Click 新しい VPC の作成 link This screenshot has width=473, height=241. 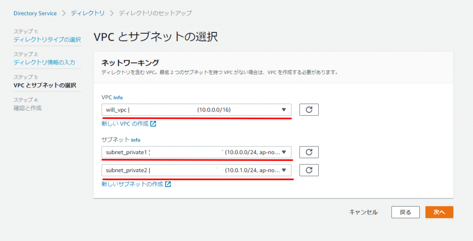coord(129,124)
